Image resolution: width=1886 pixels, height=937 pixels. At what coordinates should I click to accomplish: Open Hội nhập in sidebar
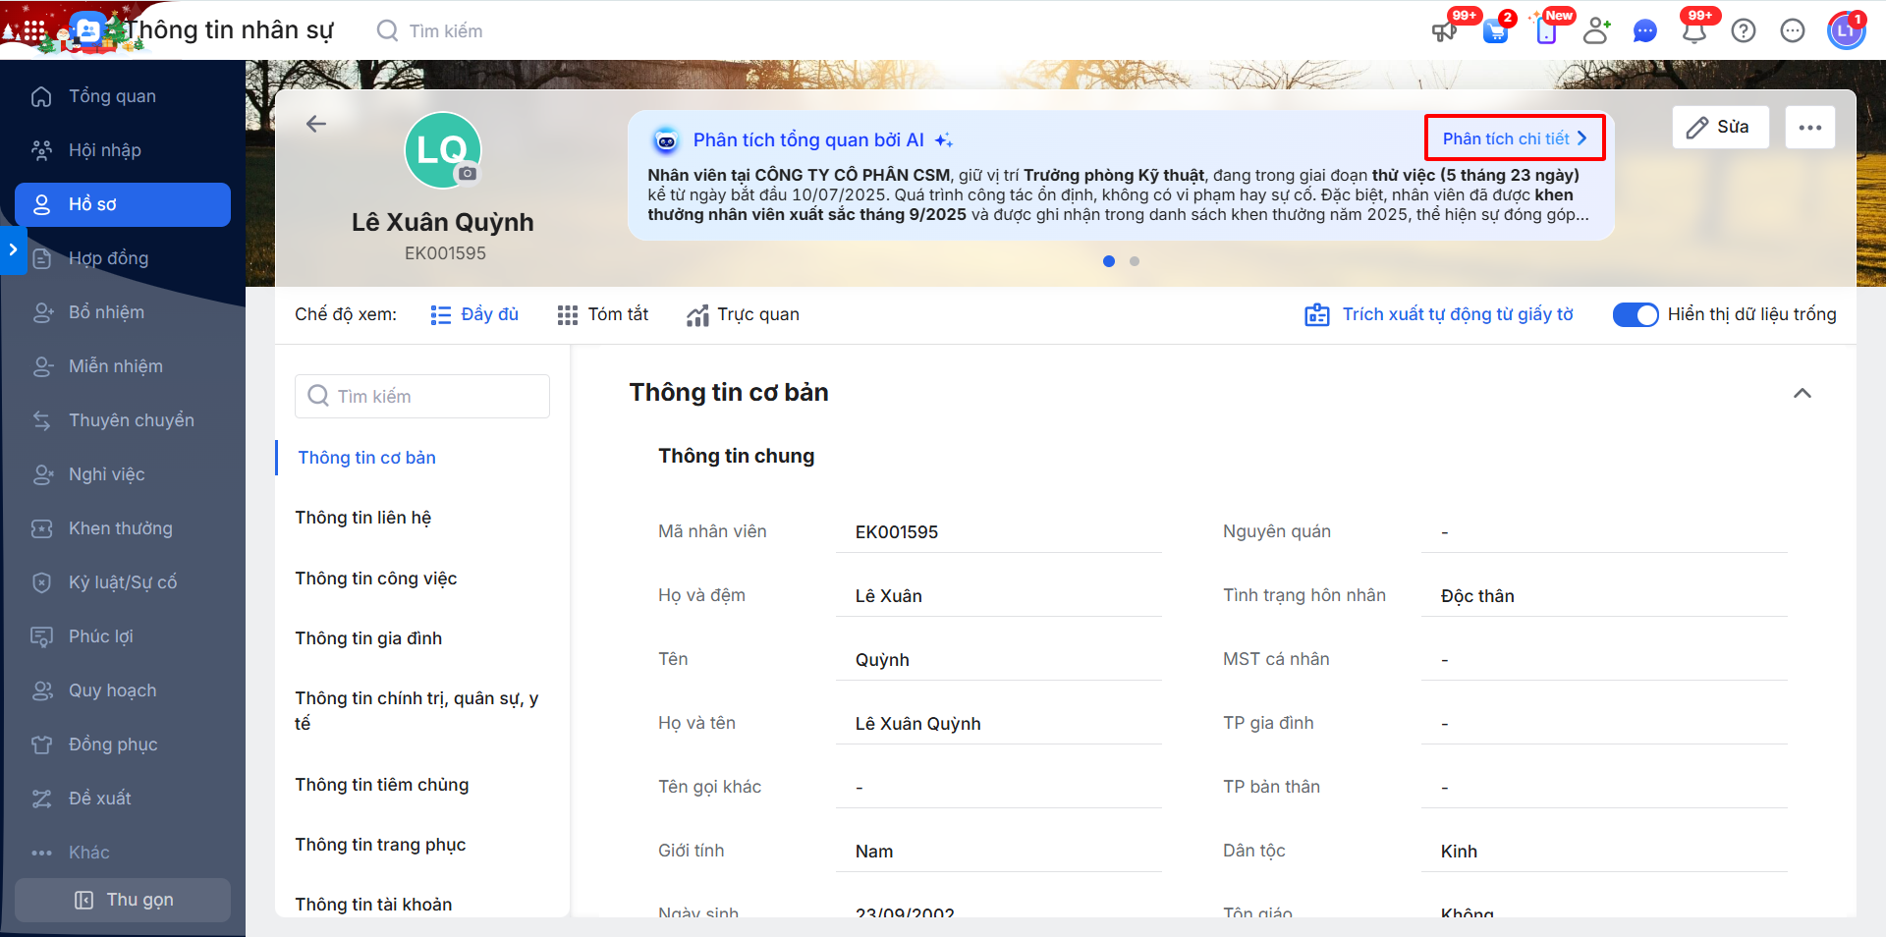pyautogui.click(x=123, y=150)
